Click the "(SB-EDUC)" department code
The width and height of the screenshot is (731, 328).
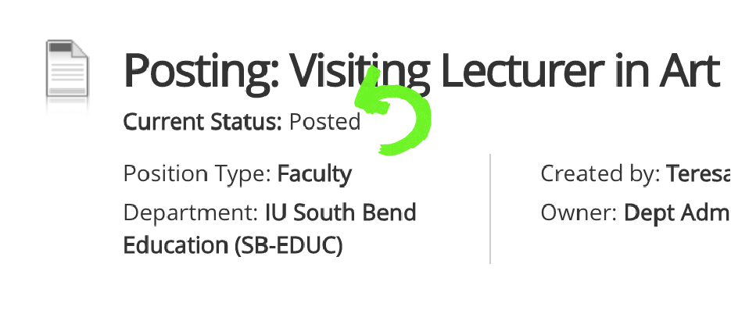pyautogui.click(x=288, y=245)
